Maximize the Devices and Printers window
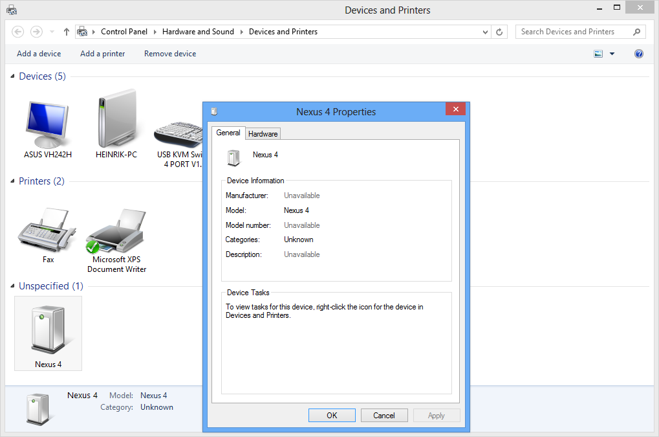 coord(616,7)
